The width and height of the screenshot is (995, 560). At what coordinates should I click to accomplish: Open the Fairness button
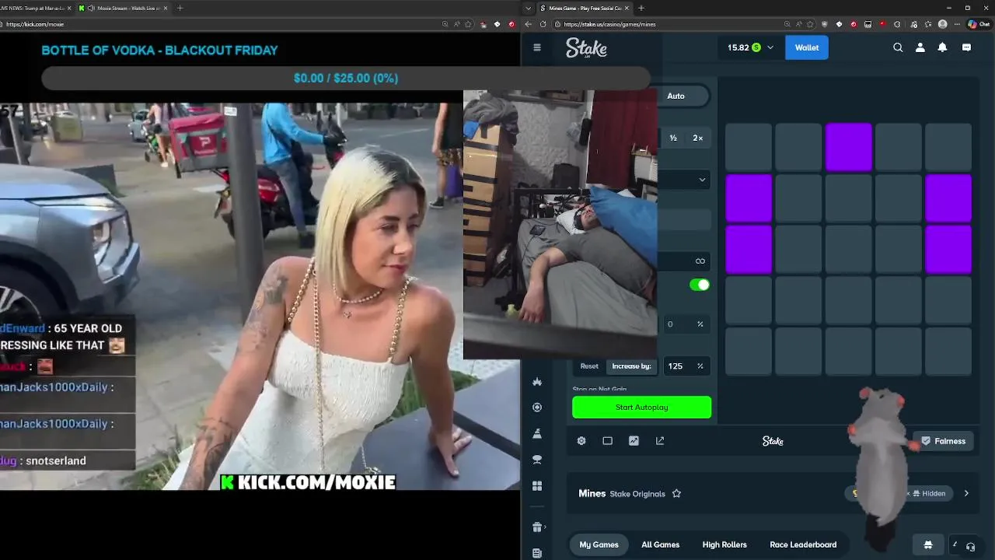943,441
